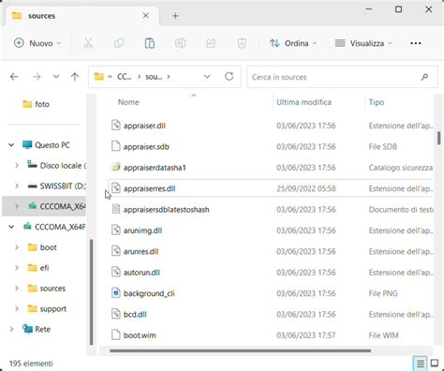Click the sou... breadcrumb segment
Viewport: 444px width, 371px height.
pyautogui.click(x=154, y=77)
